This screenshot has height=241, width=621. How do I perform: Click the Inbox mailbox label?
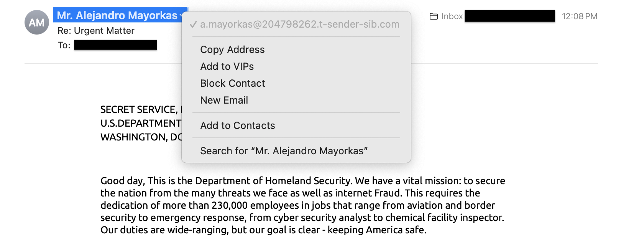[x=452, y=17]
